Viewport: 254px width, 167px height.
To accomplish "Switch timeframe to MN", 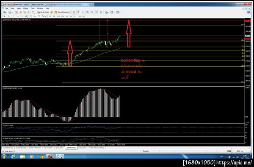I will coord(84,16).
